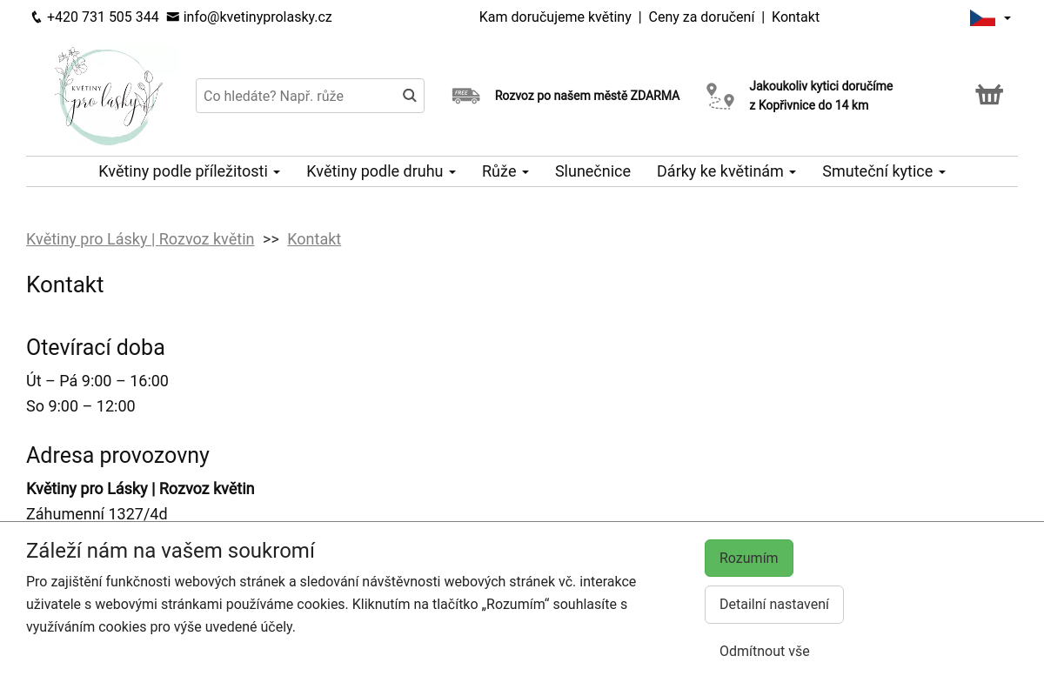Image resolution: width=1044 pixels, height=696 pixels.
Task: Open Kam doručujeme květiny link
Action: [555, 17]
